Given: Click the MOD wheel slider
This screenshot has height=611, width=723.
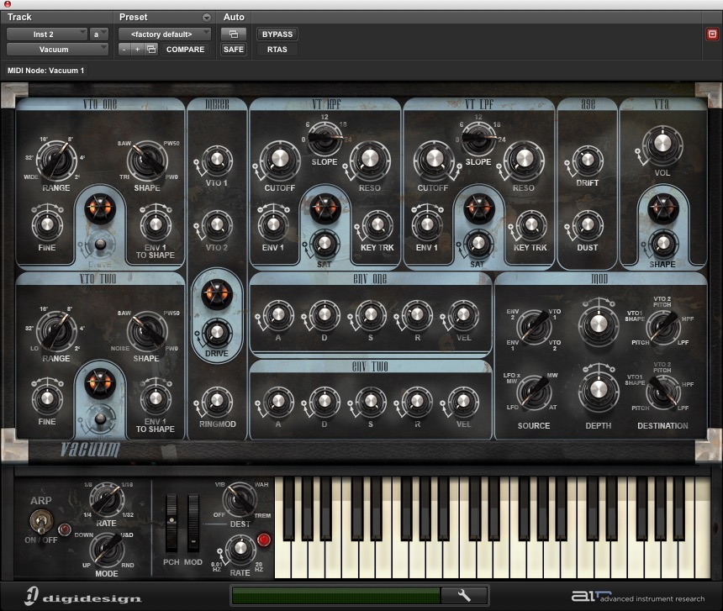Looking at the screenshot, I should (x=193, y=523).
